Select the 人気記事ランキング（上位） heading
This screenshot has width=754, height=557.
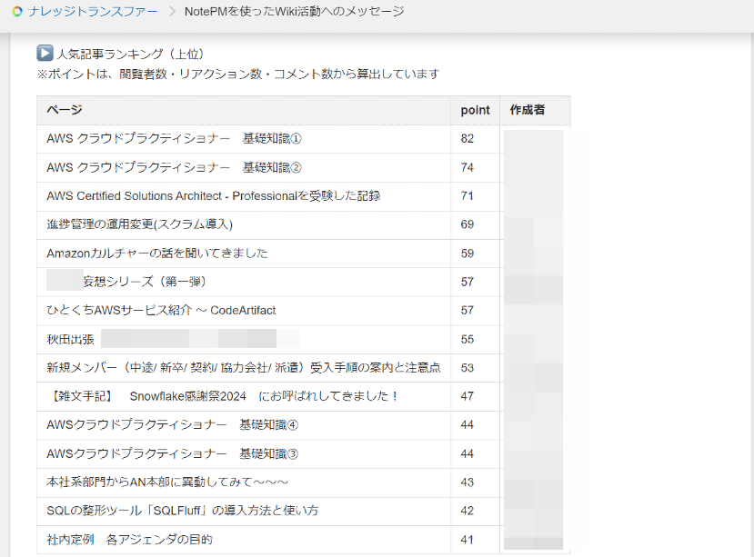131,54
